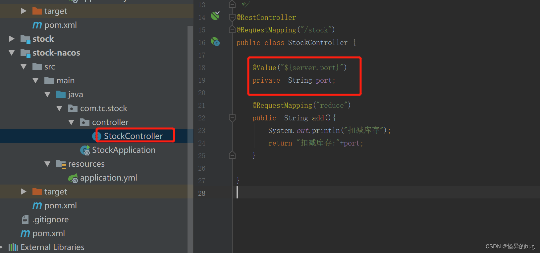This screenshot has height=253, width=540.
Task: Click the return statement on line 24
Action: click(x=316, y=143)
